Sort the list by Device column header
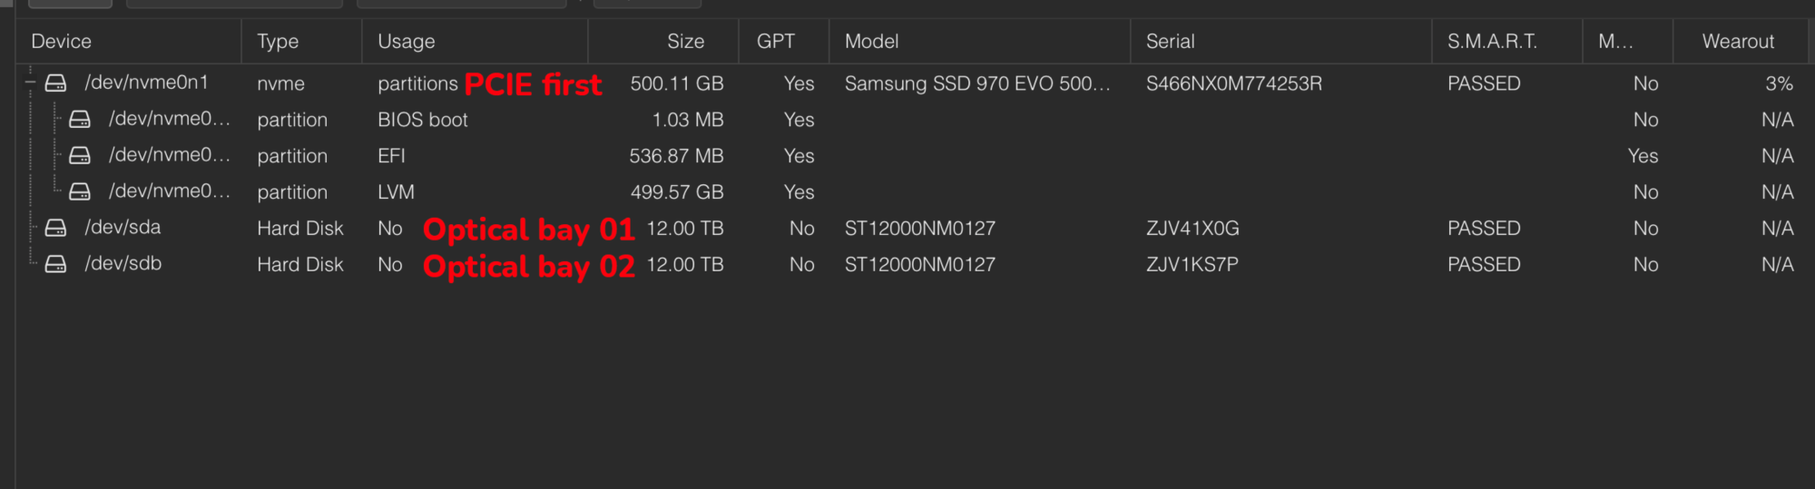This screenshot has width=1815, height=489. click(x=62, y=42)
